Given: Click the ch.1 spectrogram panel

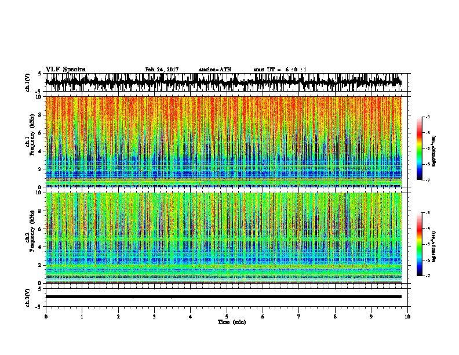Looking at the screenshot, I should [x=224, y=142].
